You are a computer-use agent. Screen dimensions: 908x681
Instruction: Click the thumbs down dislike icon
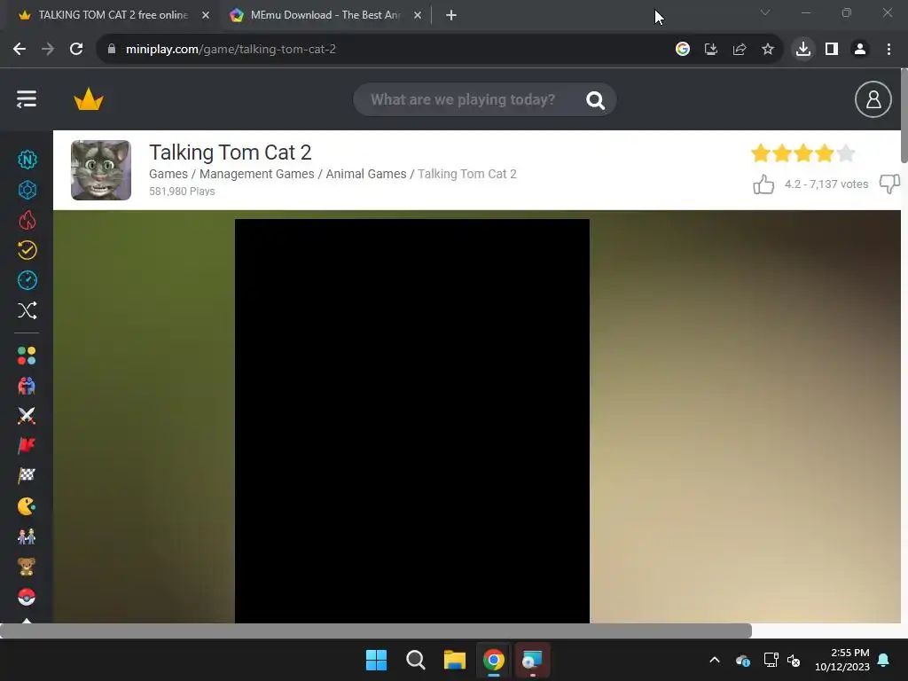coord(888,184)
